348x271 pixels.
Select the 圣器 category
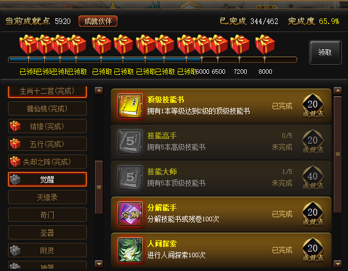(47, 233)
